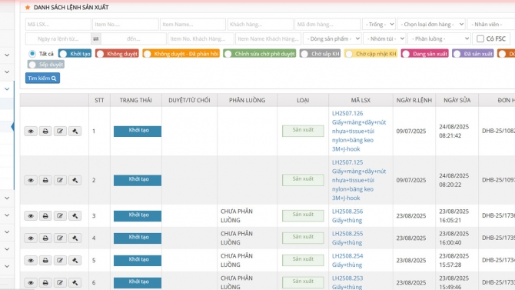Click the hammer icon in row 2
The height and width of the screenshot is (290, 515).
tap(75, 180)
